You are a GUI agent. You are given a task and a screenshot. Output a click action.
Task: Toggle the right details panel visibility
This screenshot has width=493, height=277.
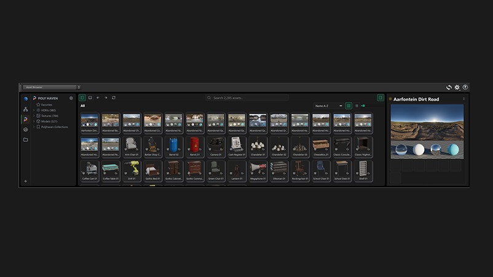point(381,98)
